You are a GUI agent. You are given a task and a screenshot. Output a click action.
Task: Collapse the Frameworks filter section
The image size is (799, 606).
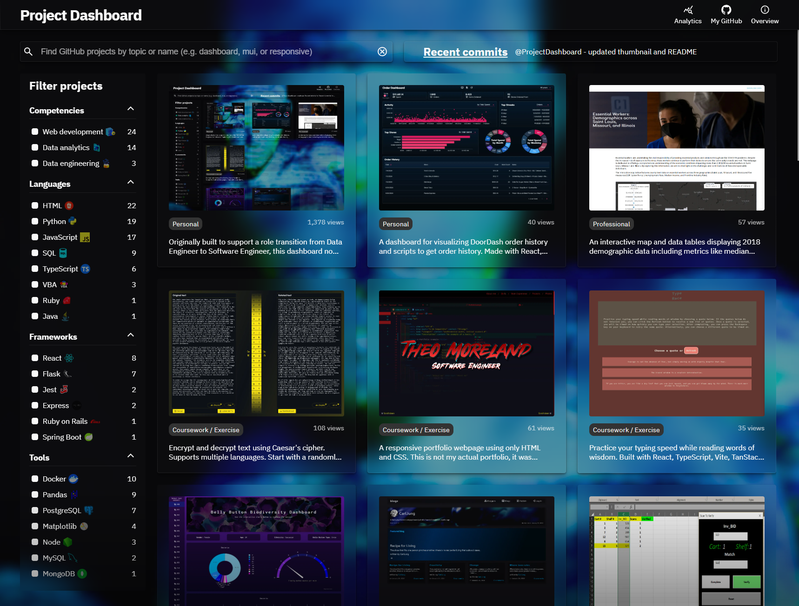point(131,335)
